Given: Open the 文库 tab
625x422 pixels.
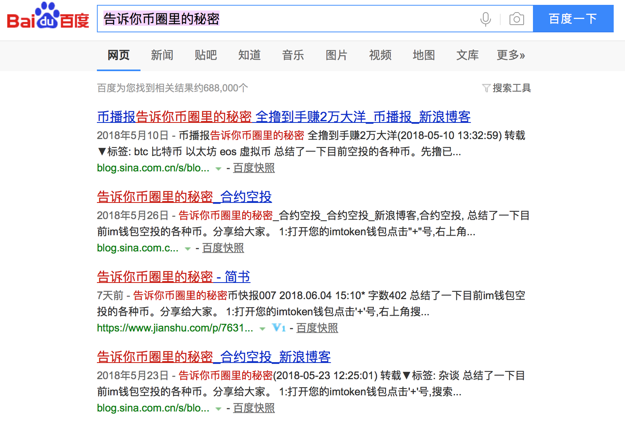Looking at the screenshot, I should pos(468,55).
